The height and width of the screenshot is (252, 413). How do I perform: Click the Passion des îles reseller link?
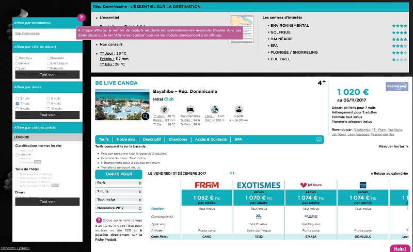[382, 135]
